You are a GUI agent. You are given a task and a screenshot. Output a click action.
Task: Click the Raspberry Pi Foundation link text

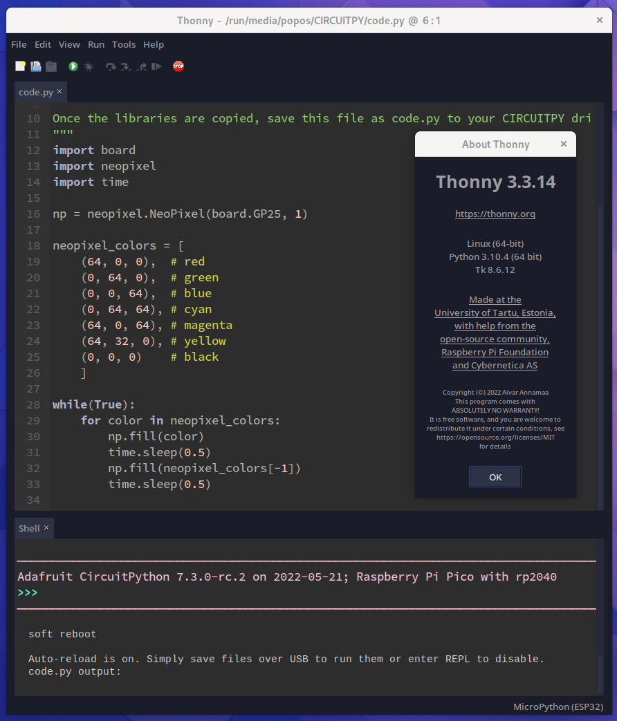[495, 353]
